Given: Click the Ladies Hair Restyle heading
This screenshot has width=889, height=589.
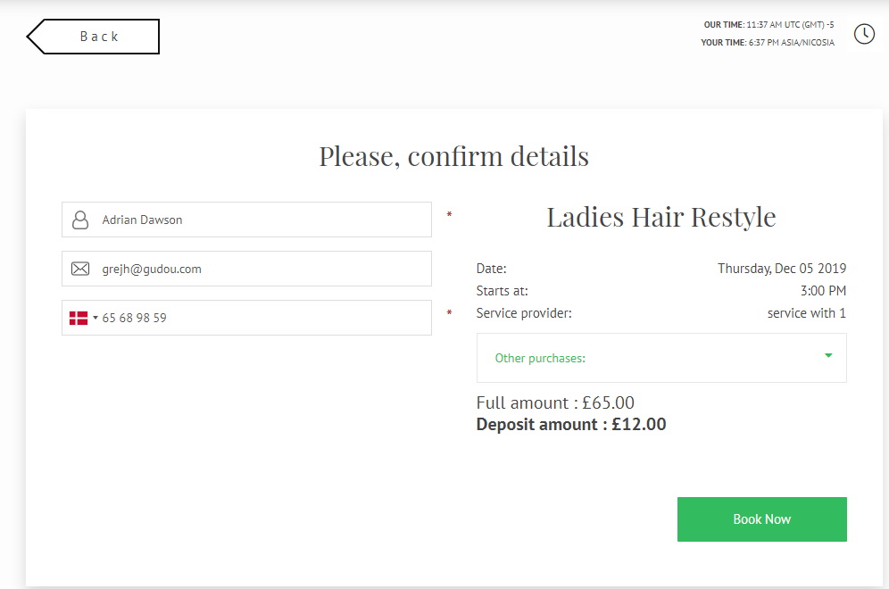Looking at the screenshot, I should click(661, 217).
